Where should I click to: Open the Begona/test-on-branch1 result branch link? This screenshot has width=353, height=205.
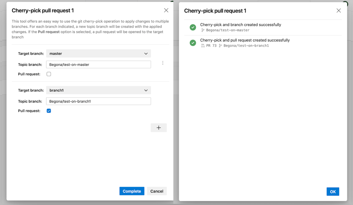pyautogui.click(x=246, y=46)
